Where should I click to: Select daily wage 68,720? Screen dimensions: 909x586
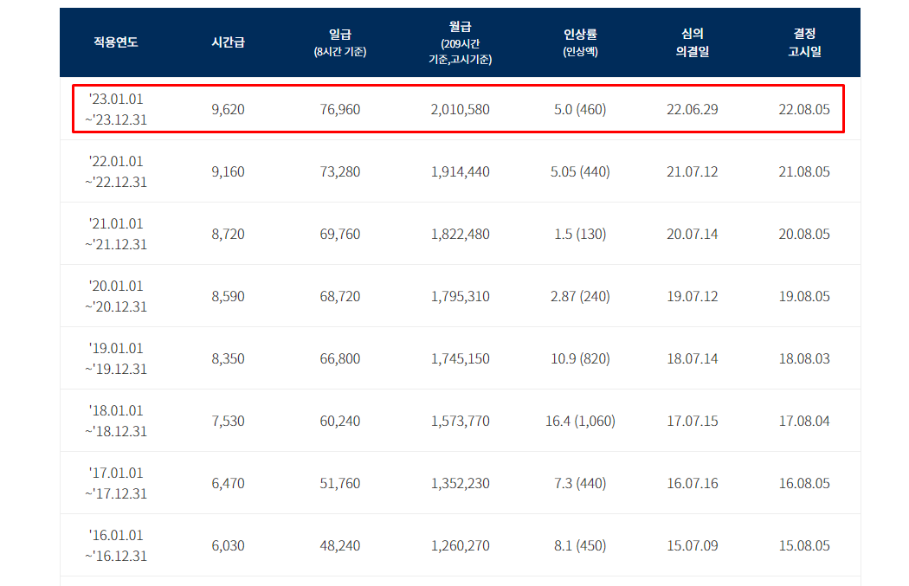point(340,296)
